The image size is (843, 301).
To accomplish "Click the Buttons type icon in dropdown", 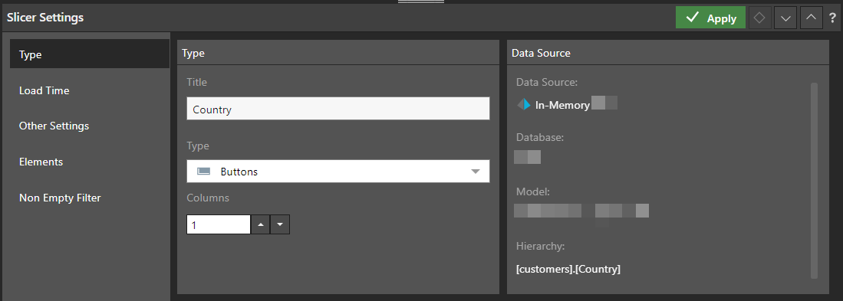I will click(x=204, y=172).
